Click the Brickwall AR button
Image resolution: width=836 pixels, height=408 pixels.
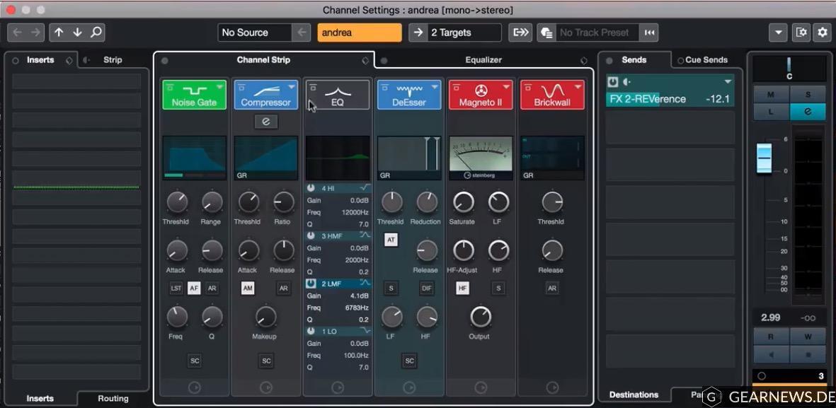(552, 288)
